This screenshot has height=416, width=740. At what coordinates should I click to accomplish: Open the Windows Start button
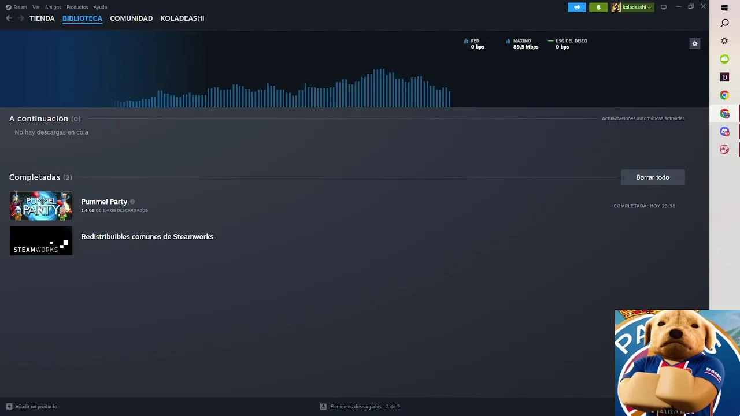click(724, 8)
